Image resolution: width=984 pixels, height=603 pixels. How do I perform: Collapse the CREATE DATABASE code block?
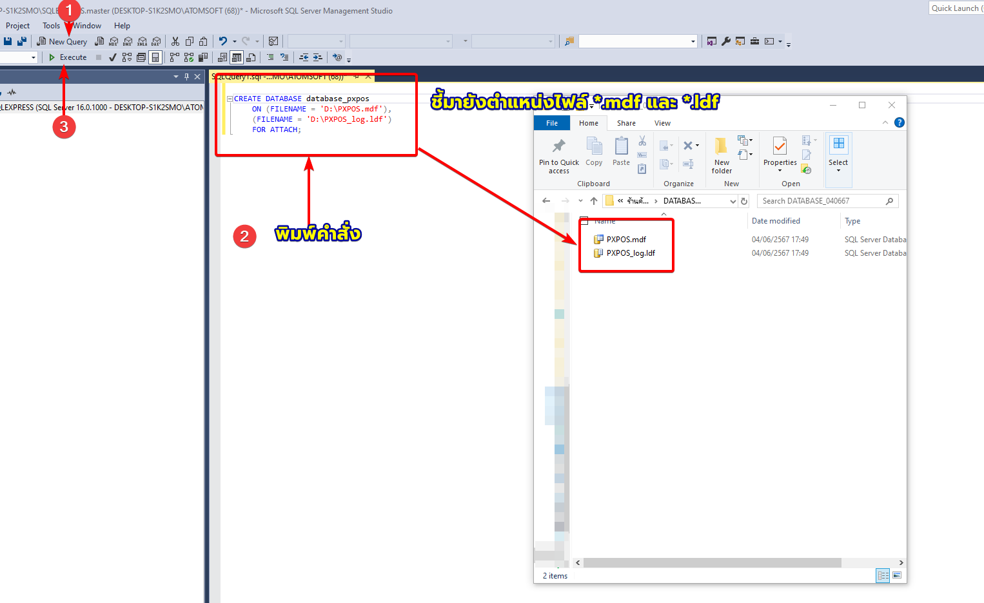230,99
